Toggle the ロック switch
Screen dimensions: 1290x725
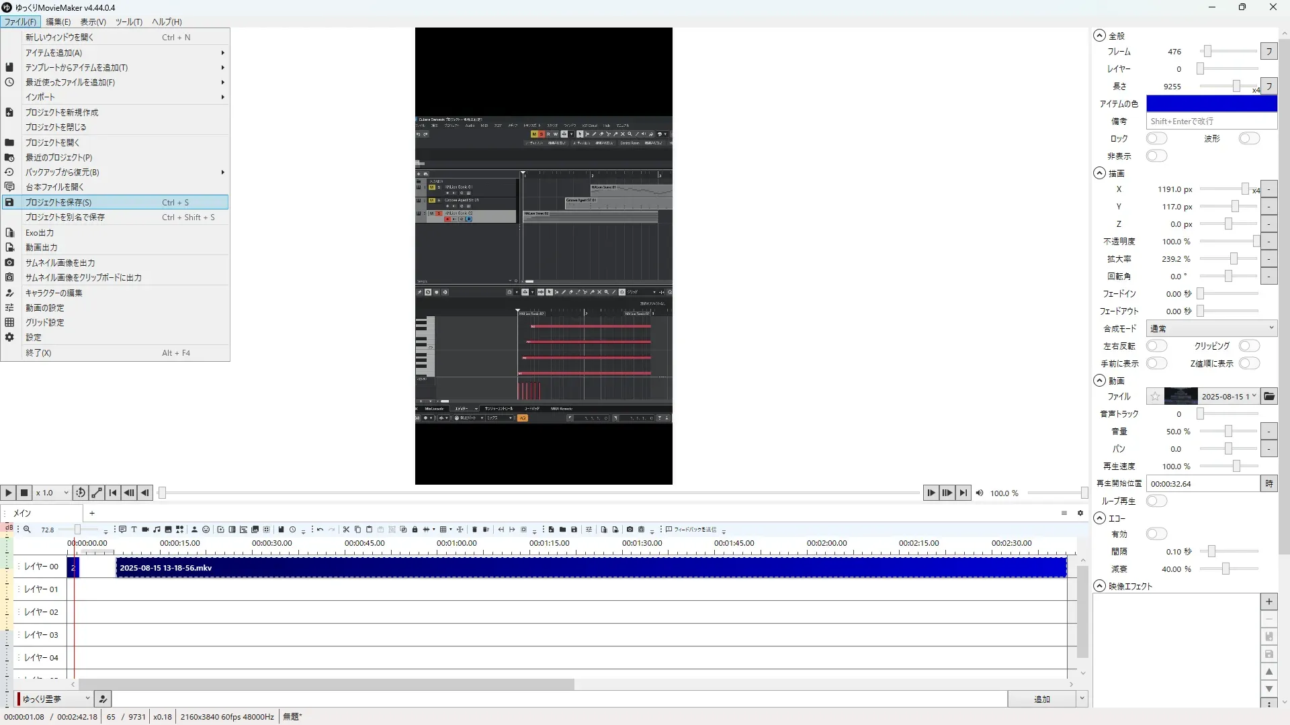[x=1156, y=138]
